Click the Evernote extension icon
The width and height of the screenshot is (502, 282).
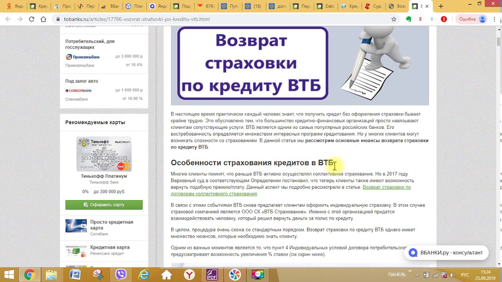click(x=409, y=19)
